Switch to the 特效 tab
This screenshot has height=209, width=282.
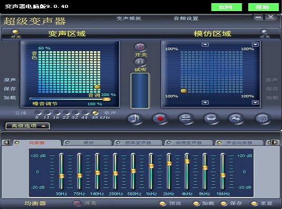88,143
